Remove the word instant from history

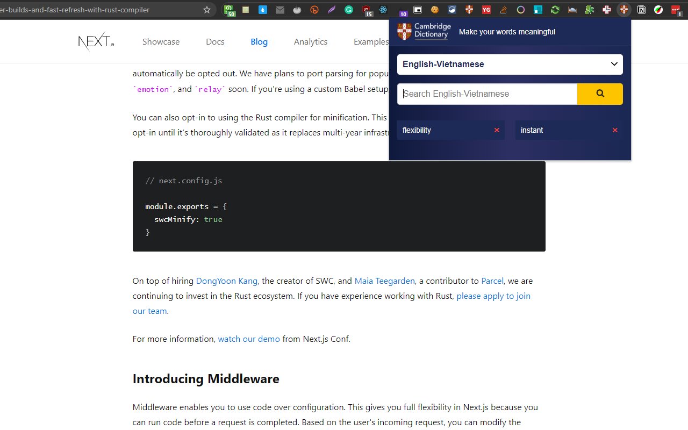click(615, 130)
